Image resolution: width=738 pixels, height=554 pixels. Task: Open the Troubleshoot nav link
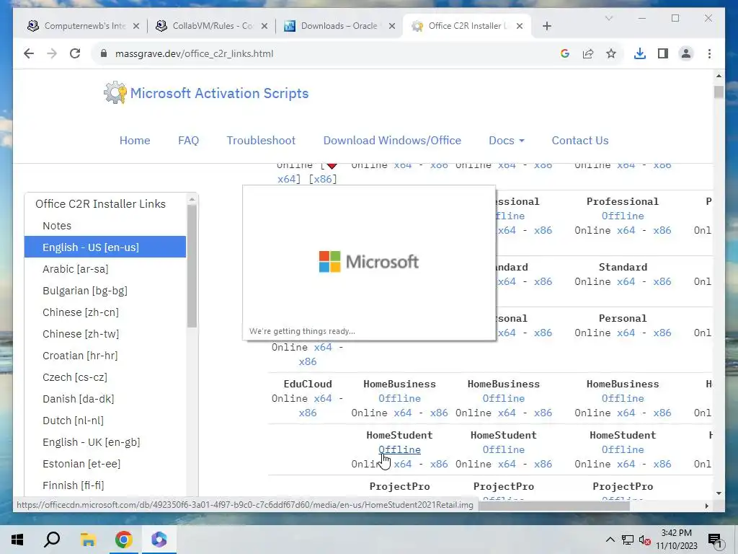point(261,141)
